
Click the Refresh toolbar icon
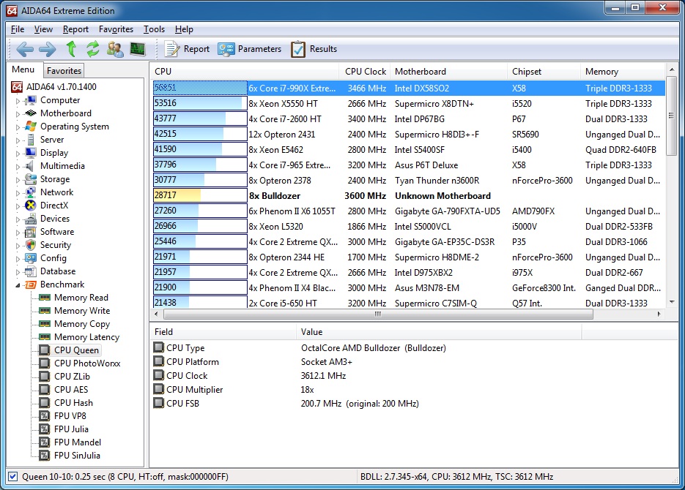pyautogui.click(x=92, y=49)
